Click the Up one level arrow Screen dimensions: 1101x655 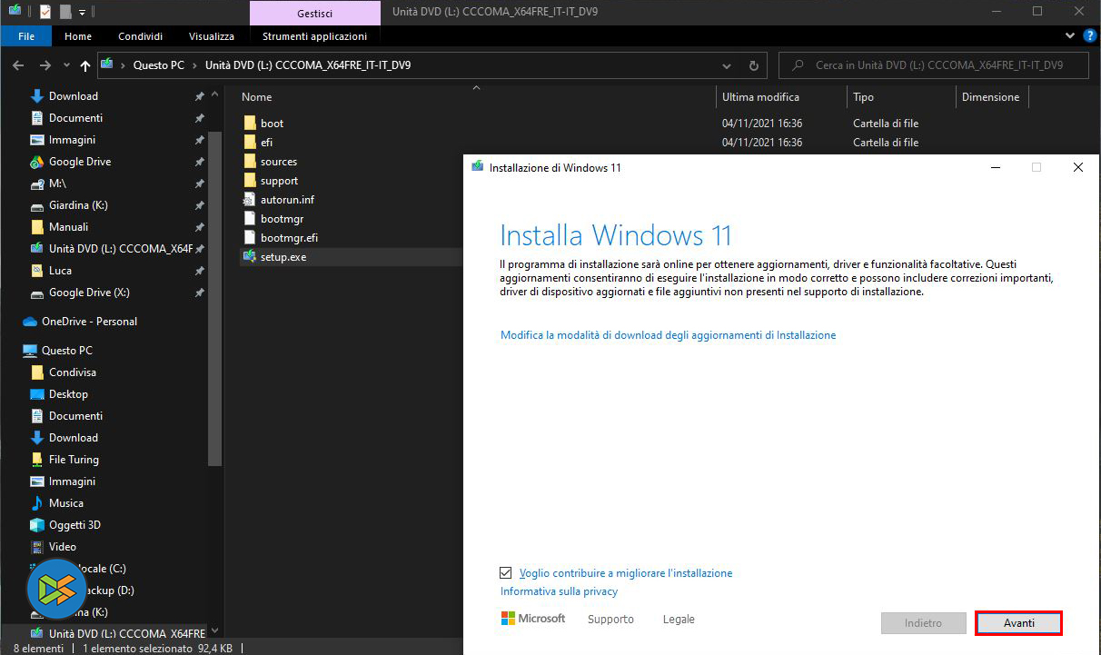click(85, 65)
